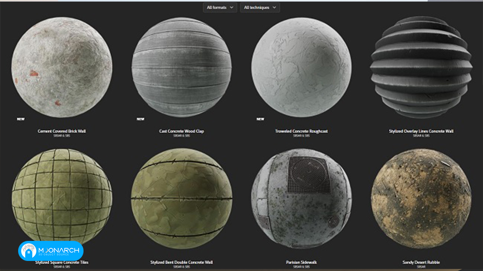Select the Parisian Sidewalk sphere thumbnail
The height and width of the screenshot is (271, 483).
pos(301,199)
